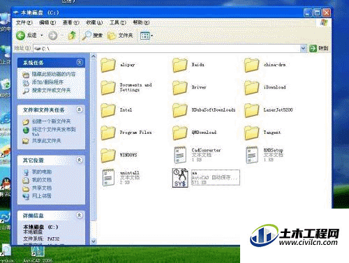Click 隐藏此驱动器的内容 link
Image resolution: width=349 pixels, height=263 pixels.
pos(54,75)
